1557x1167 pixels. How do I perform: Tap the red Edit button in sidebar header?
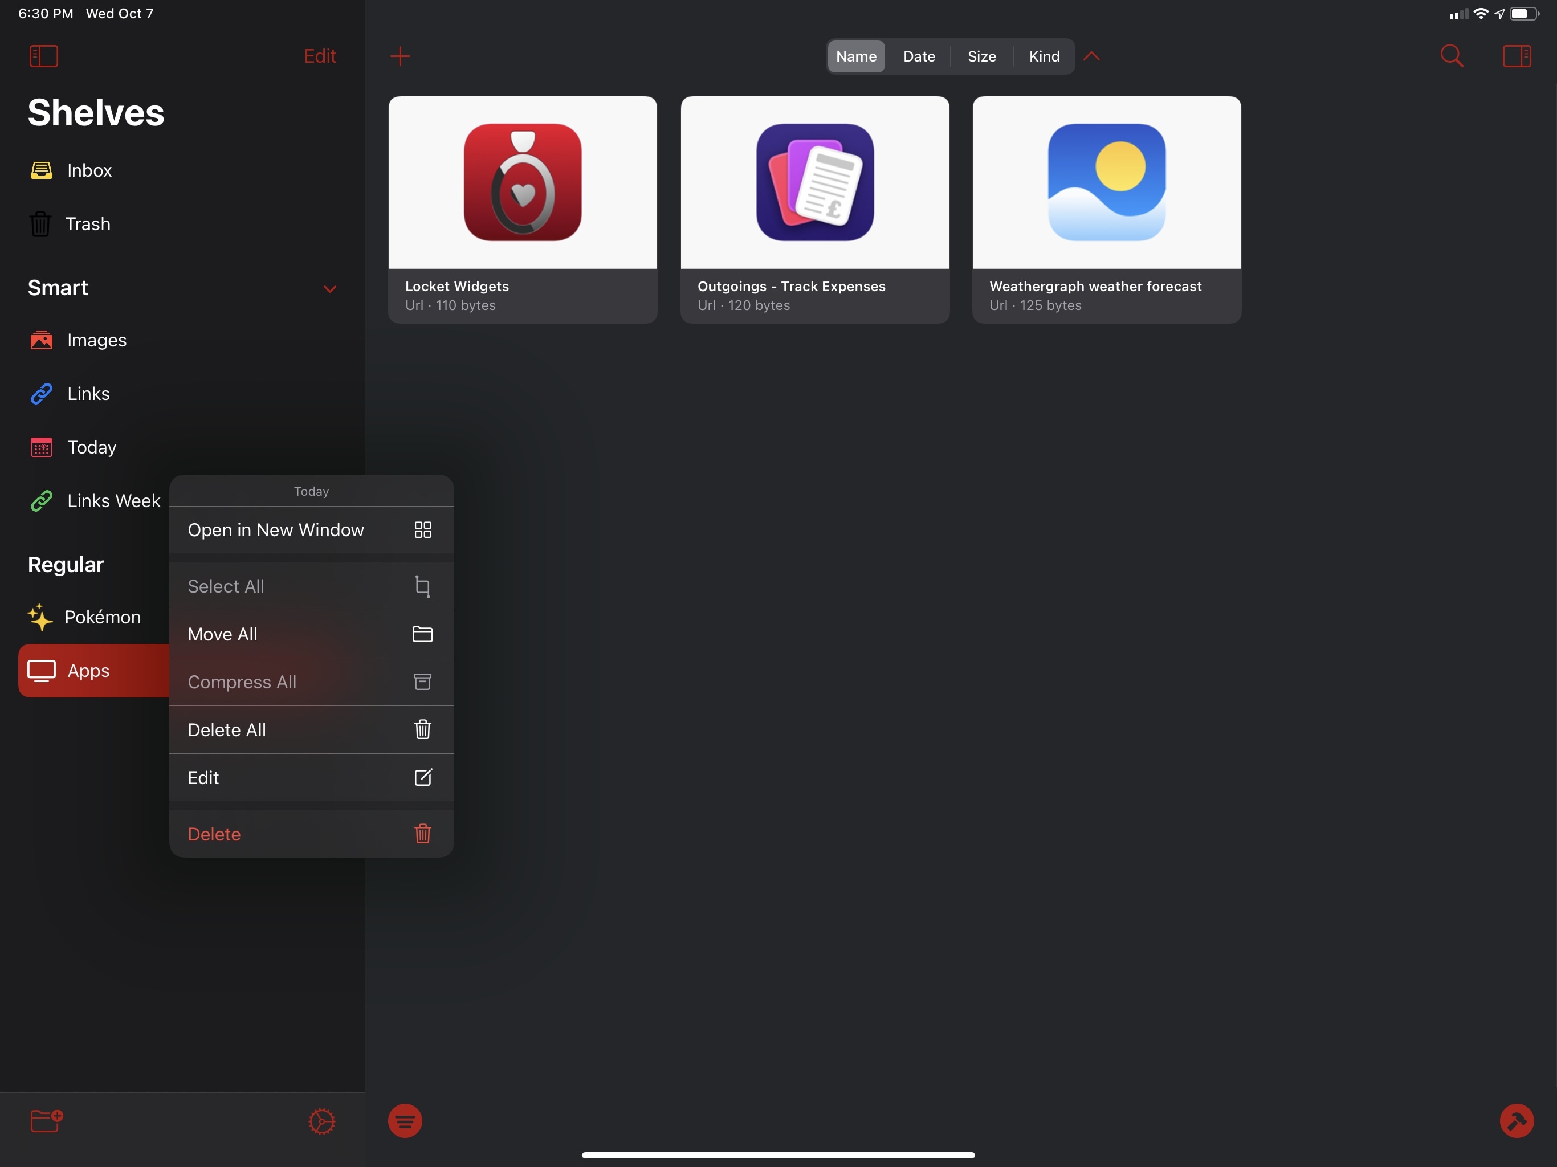320,56
